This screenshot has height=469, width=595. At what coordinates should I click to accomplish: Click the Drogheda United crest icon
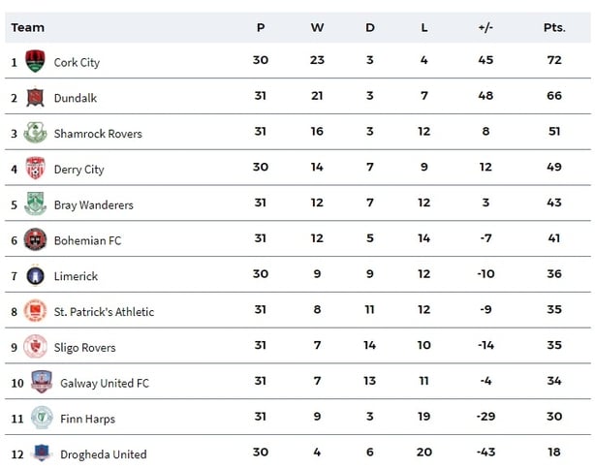pyautogui.click(x=42, y=453)
